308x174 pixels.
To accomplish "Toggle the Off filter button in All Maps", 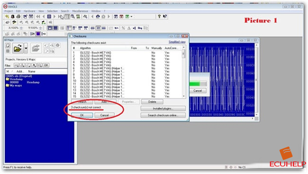I will tap(46, 65).
